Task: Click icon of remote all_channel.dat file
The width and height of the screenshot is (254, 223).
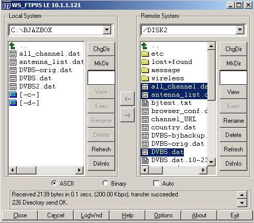Action: 145,86
